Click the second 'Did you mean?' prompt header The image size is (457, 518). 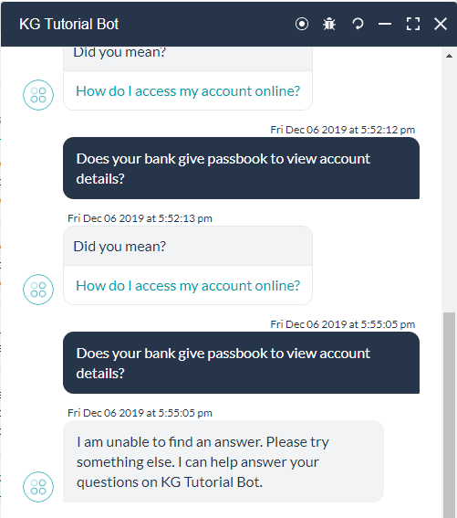[188, 246]
